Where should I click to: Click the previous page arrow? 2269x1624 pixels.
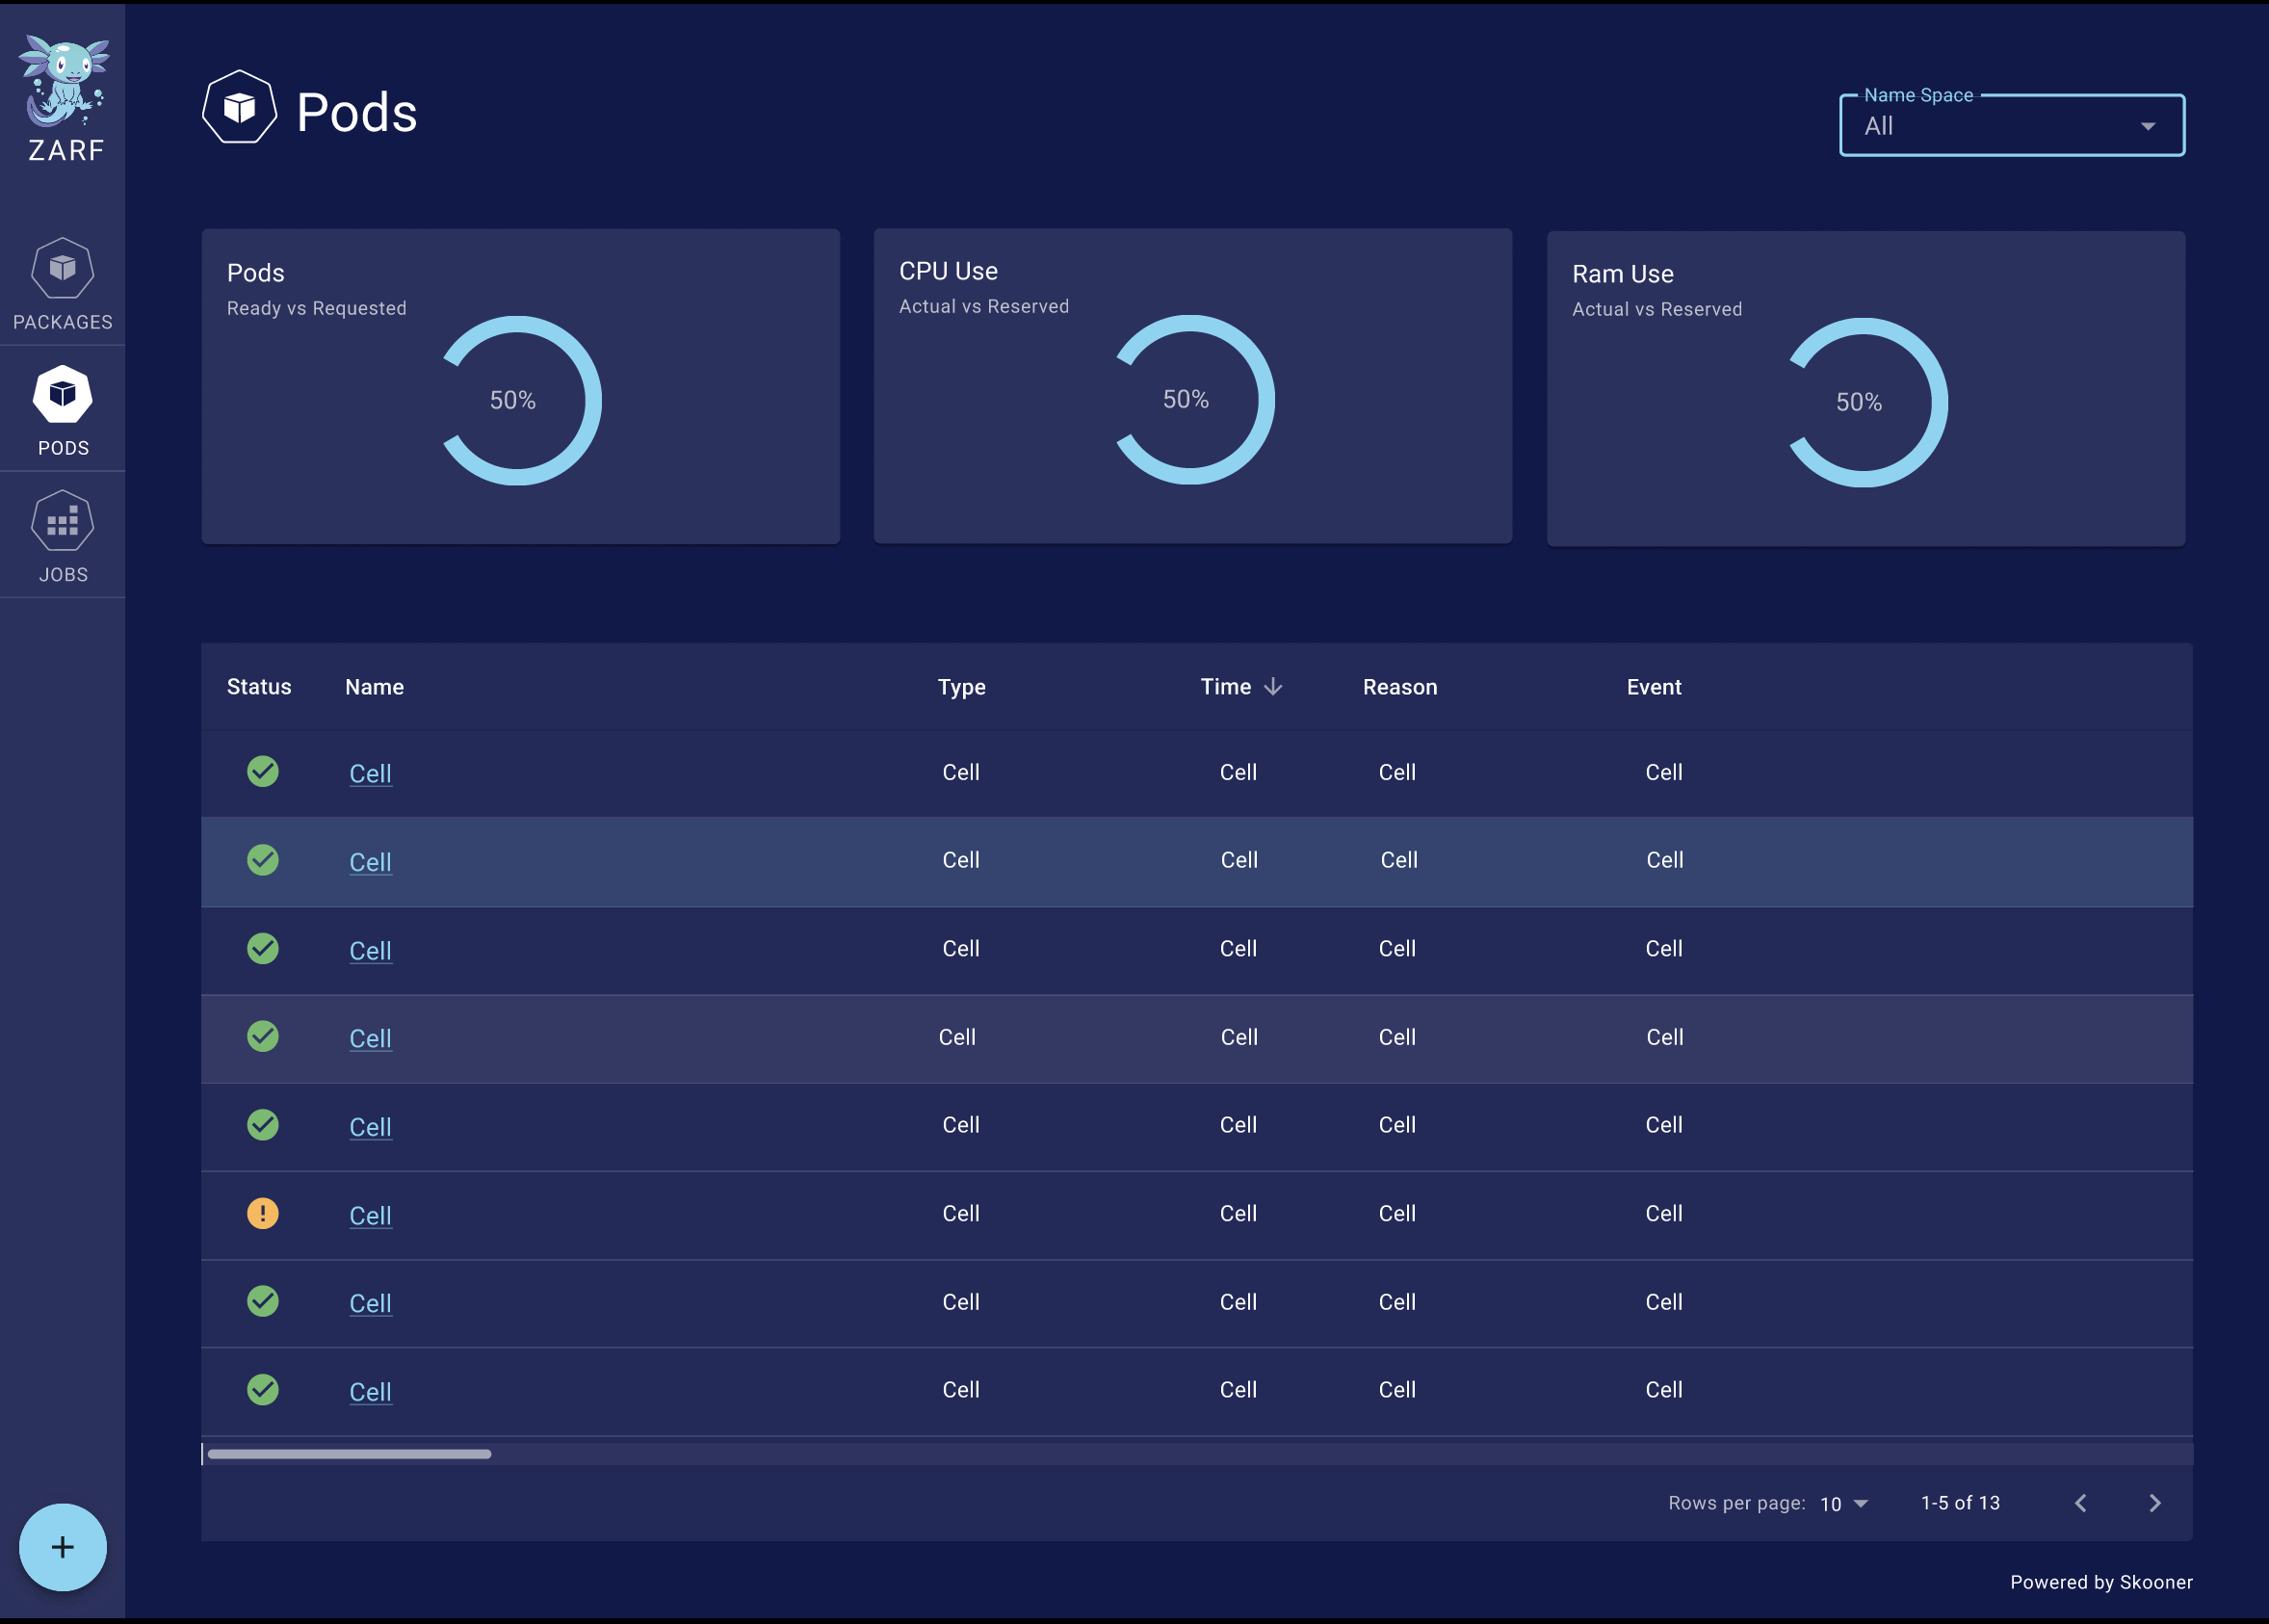coord(2082,1503)
